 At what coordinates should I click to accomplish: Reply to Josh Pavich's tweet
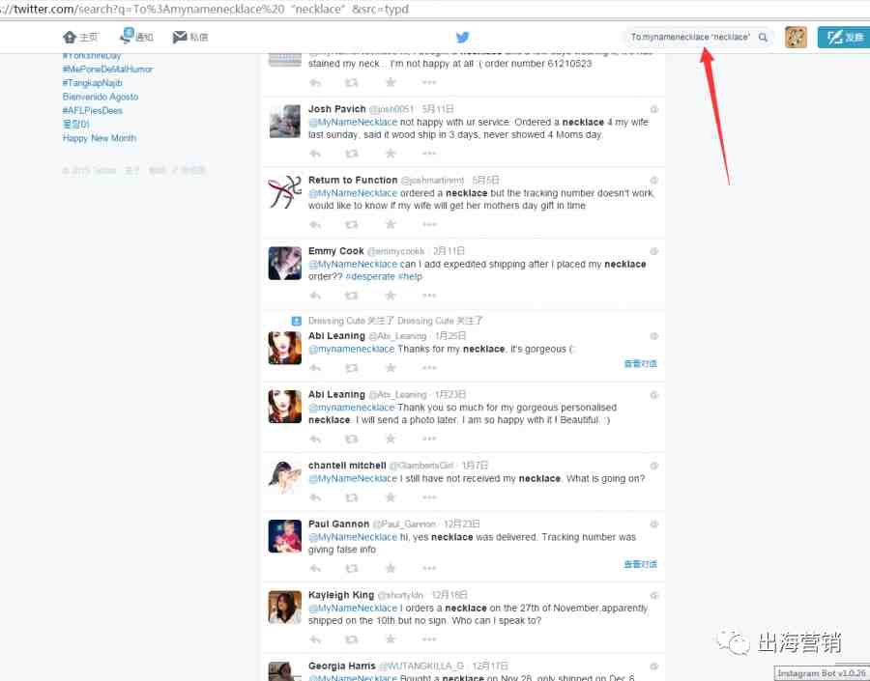pos(315,154)
